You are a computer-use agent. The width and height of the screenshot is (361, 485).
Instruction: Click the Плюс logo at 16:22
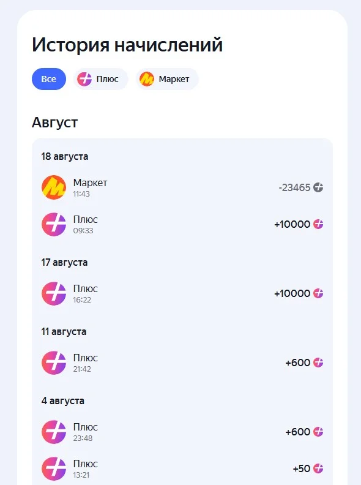(54, 293)
